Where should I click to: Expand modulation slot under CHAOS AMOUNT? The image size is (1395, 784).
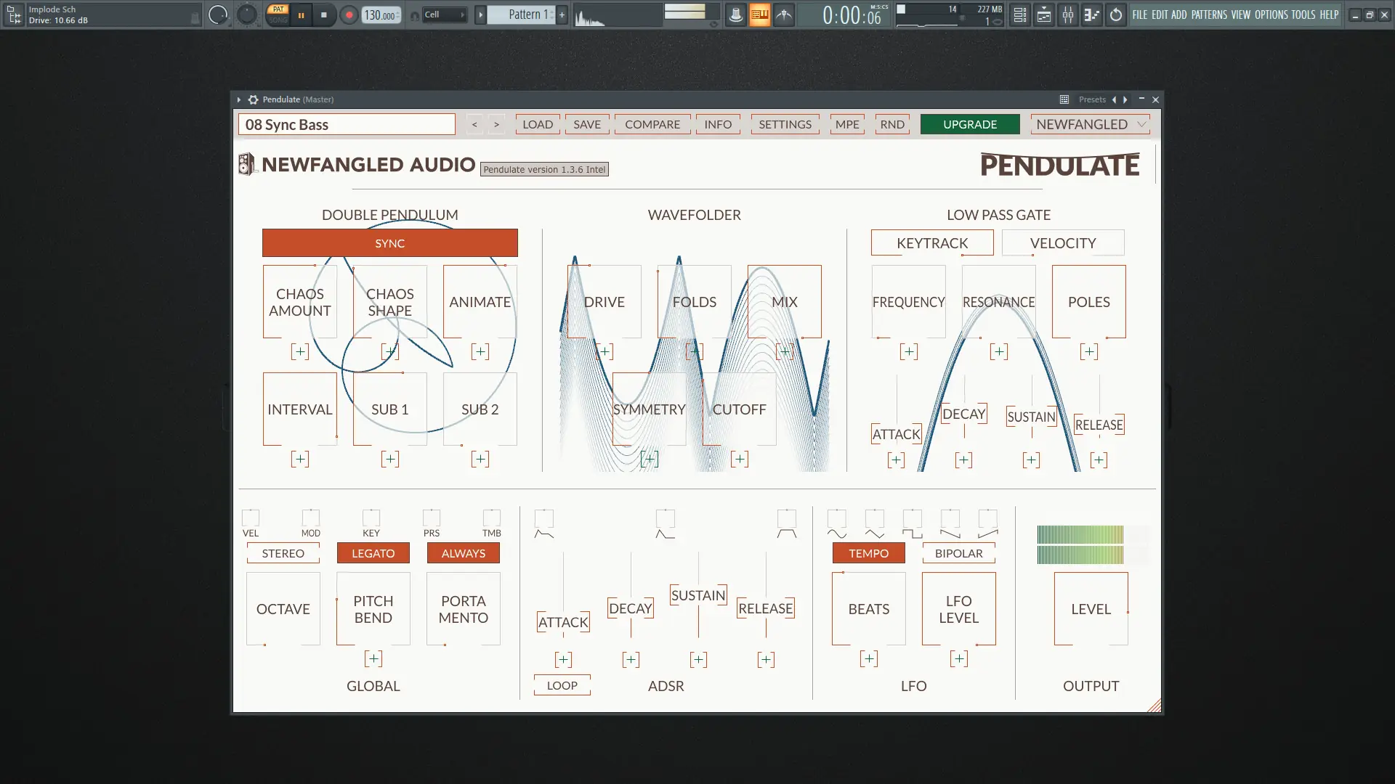pos(299,352)
